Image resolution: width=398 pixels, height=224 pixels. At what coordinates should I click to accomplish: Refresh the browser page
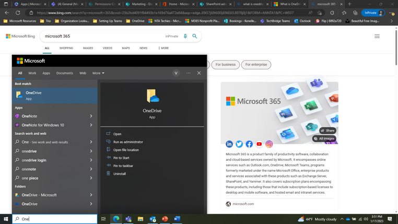(18, 13)
